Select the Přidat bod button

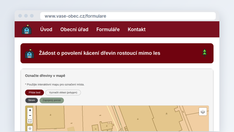coord(34,92)
